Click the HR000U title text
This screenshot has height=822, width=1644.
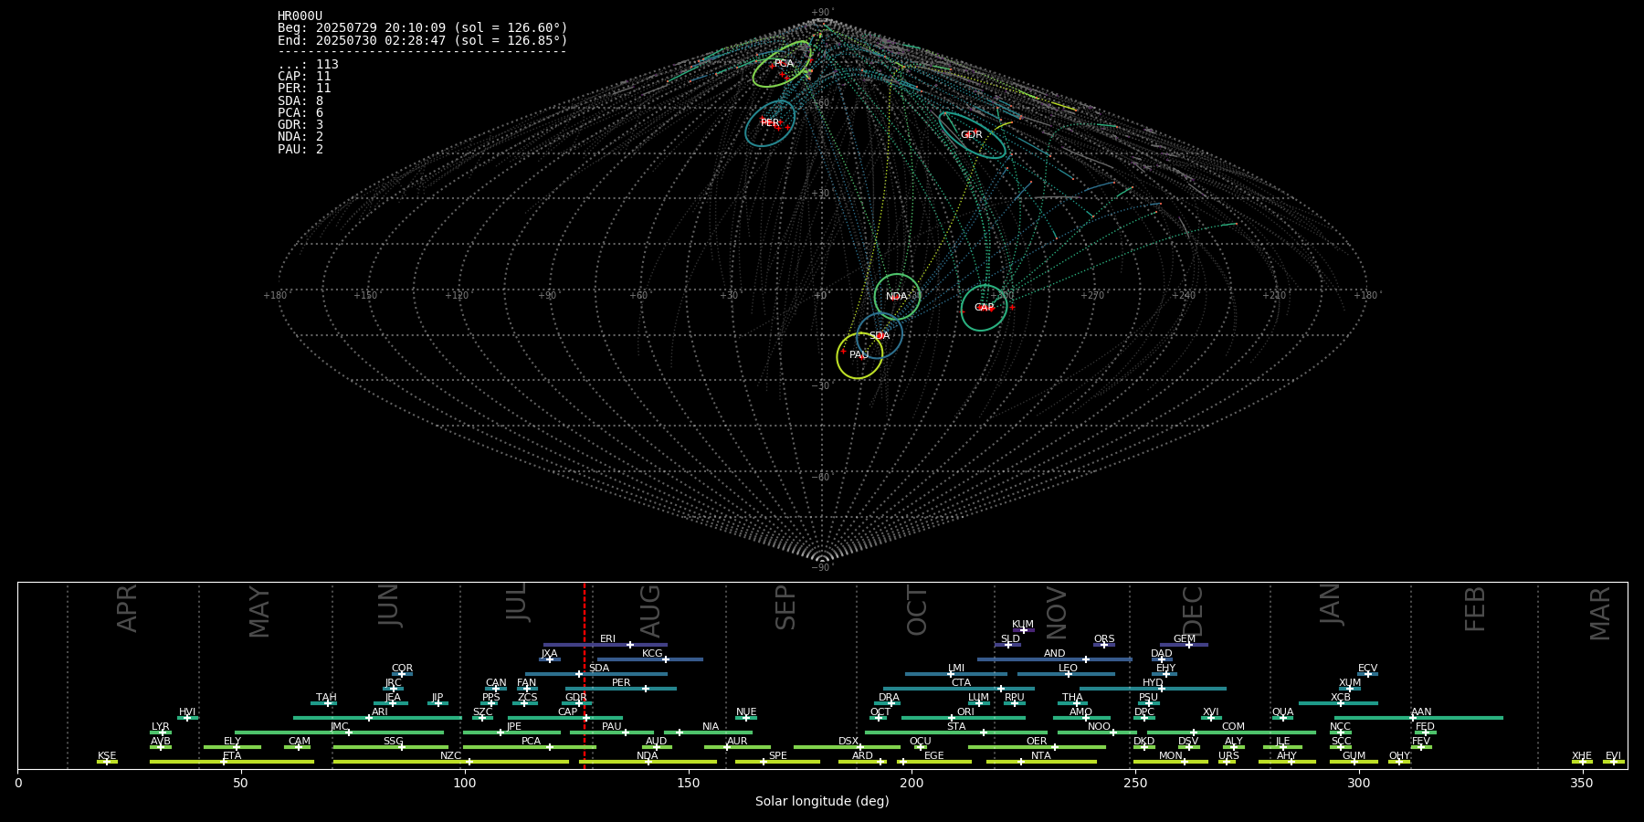300,16
